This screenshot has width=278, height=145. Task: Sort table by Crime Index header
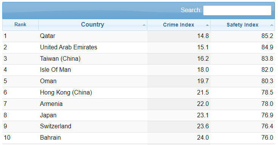coord(179,25)
